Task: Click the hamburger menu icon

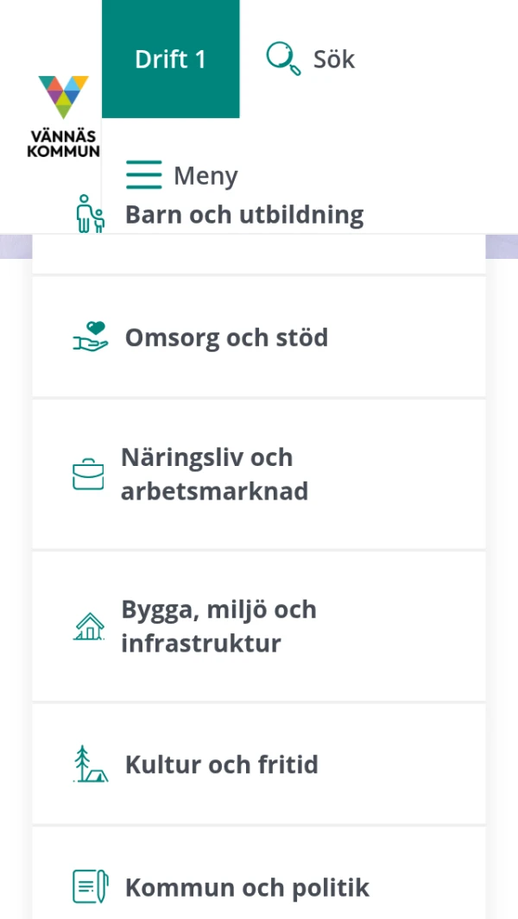Action: click(x=143, y=174)
